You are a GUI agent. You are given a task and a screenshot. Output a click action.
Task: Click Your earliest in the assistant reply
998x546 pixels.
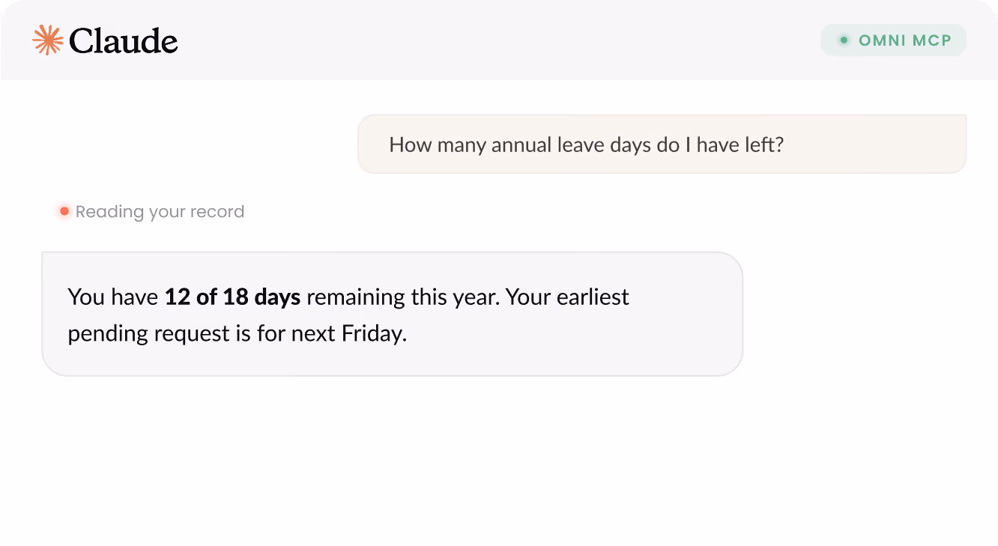click(567, 297)
